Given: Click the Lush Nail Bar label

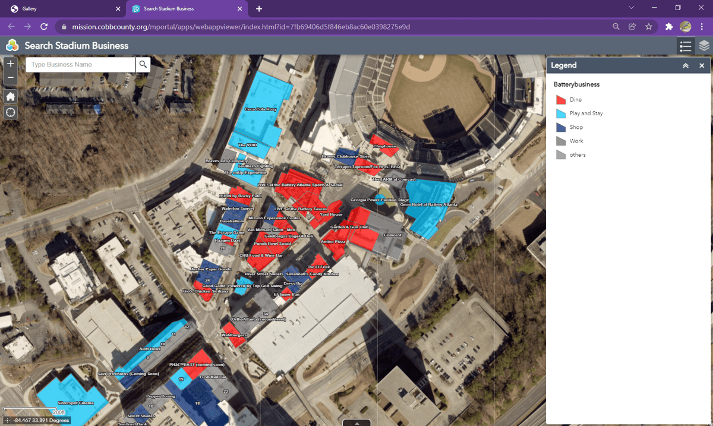Looking at the screenshot, I should [213, 377].
